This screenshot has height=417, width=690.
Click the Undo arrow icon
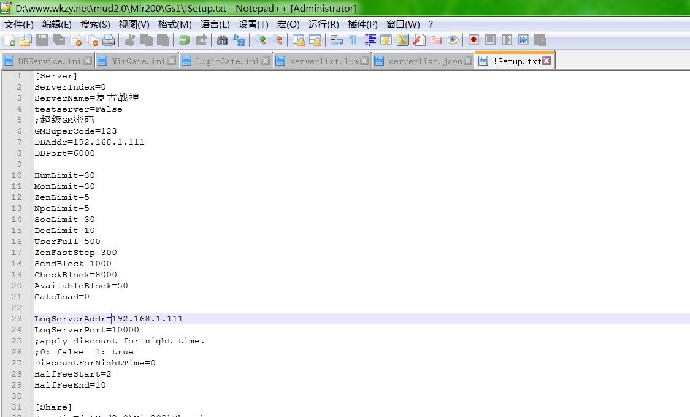click(184, 40)
